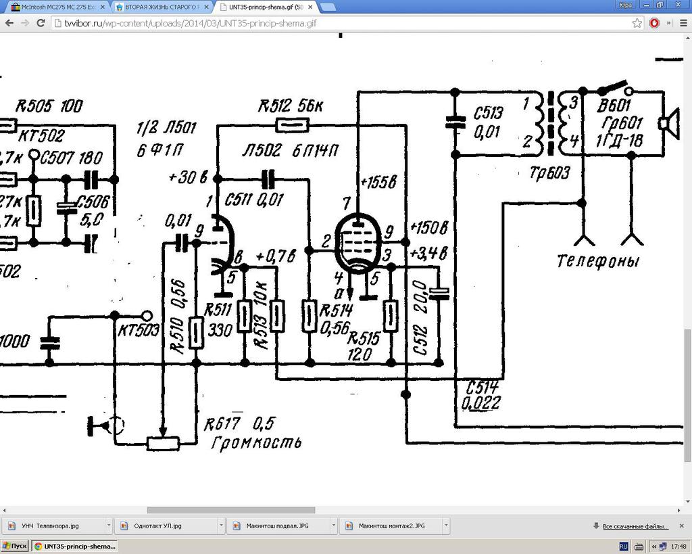692x554 pixels.
Task: Open dropdown for УНЧ Телевизора.jpg download
Action: (109, 526)
